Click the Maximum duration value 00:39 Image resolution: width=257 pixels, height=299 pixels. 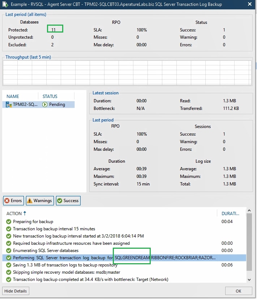click(x=141, y=176)
